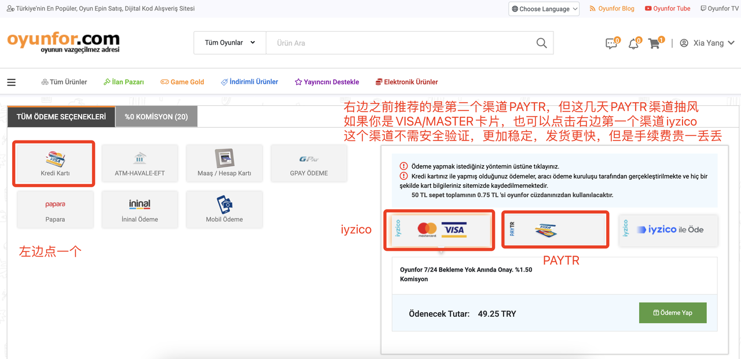The height and width of the screenshot is (359, 741).
Task: Open İndirimli Ürünler menu item
Action: point(250,82)
